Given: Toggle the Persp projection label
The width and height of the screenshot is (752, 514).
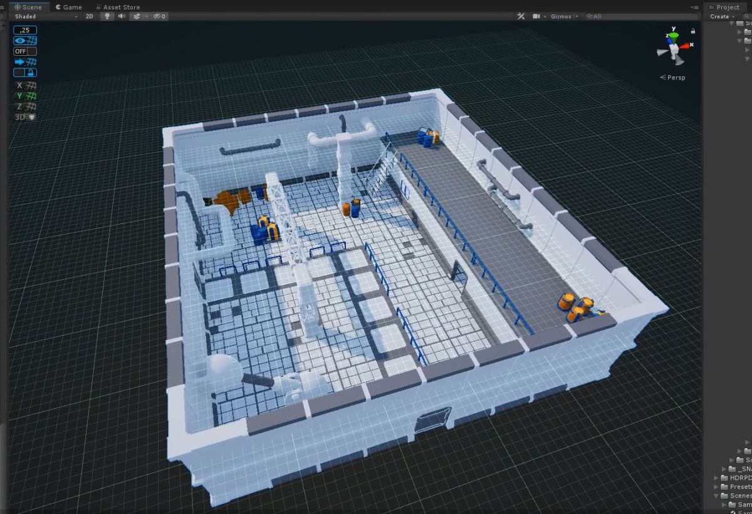Looking at the screenshot, I should pyautogui.click(x=672, y=78).
